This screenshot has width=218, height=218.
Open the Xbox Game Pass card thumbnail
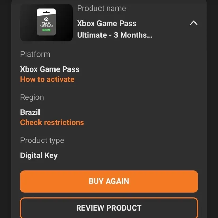tap(46, 23)
